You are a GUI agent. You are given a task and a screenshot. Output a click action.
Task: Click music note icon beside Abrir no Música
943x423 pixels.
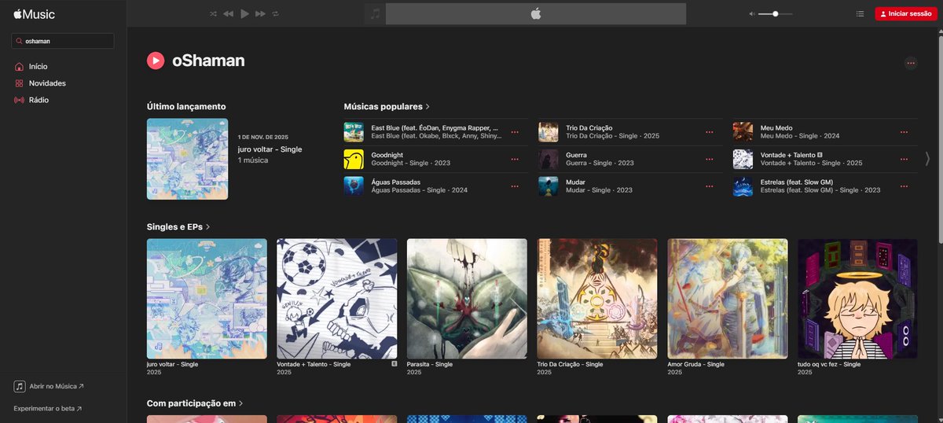click(20, 387)
